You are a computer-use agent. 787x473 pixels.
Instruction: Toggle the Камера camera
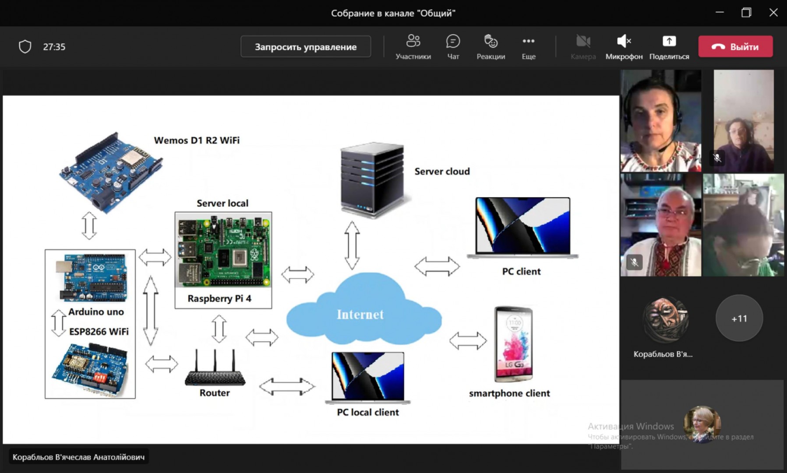583,47
